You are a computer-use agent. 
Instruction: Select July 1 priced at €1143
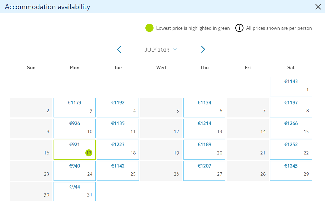291,87
